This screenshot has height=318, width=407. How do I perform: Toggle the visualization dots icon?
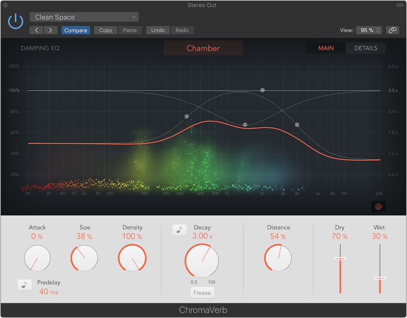378,206
